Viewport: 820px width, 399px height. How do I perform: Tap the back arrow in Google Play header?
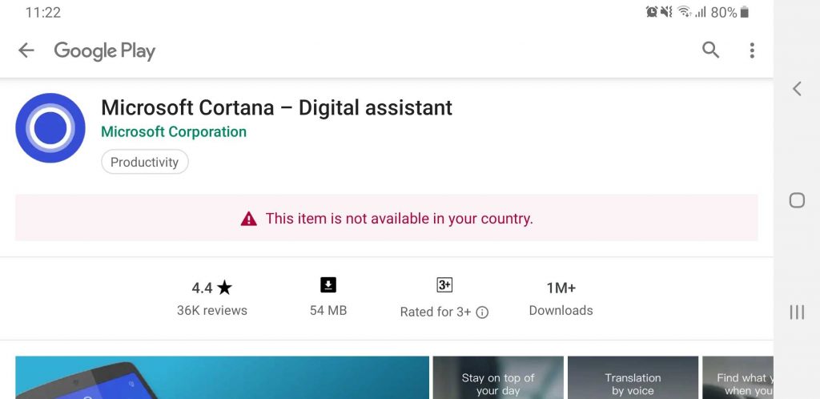point(26,50)
